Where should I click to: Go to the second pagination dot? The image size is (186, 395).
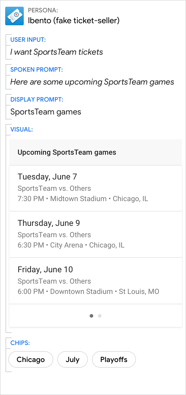coord(100,316)
